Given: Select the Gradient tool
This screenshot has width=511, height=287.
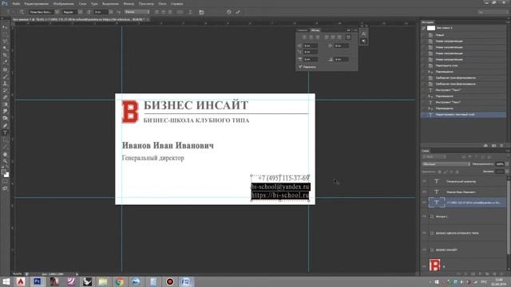Looking at the screenshot, I should coord(5,104).
